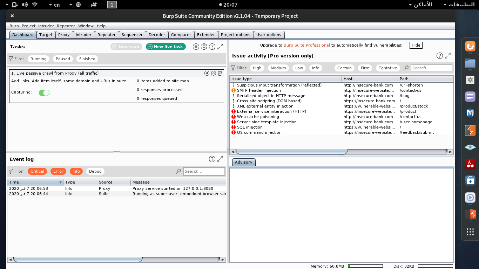Click the Tasks filter funnel icon
Viewport: 479px width, 269px height.
point(11,59)
